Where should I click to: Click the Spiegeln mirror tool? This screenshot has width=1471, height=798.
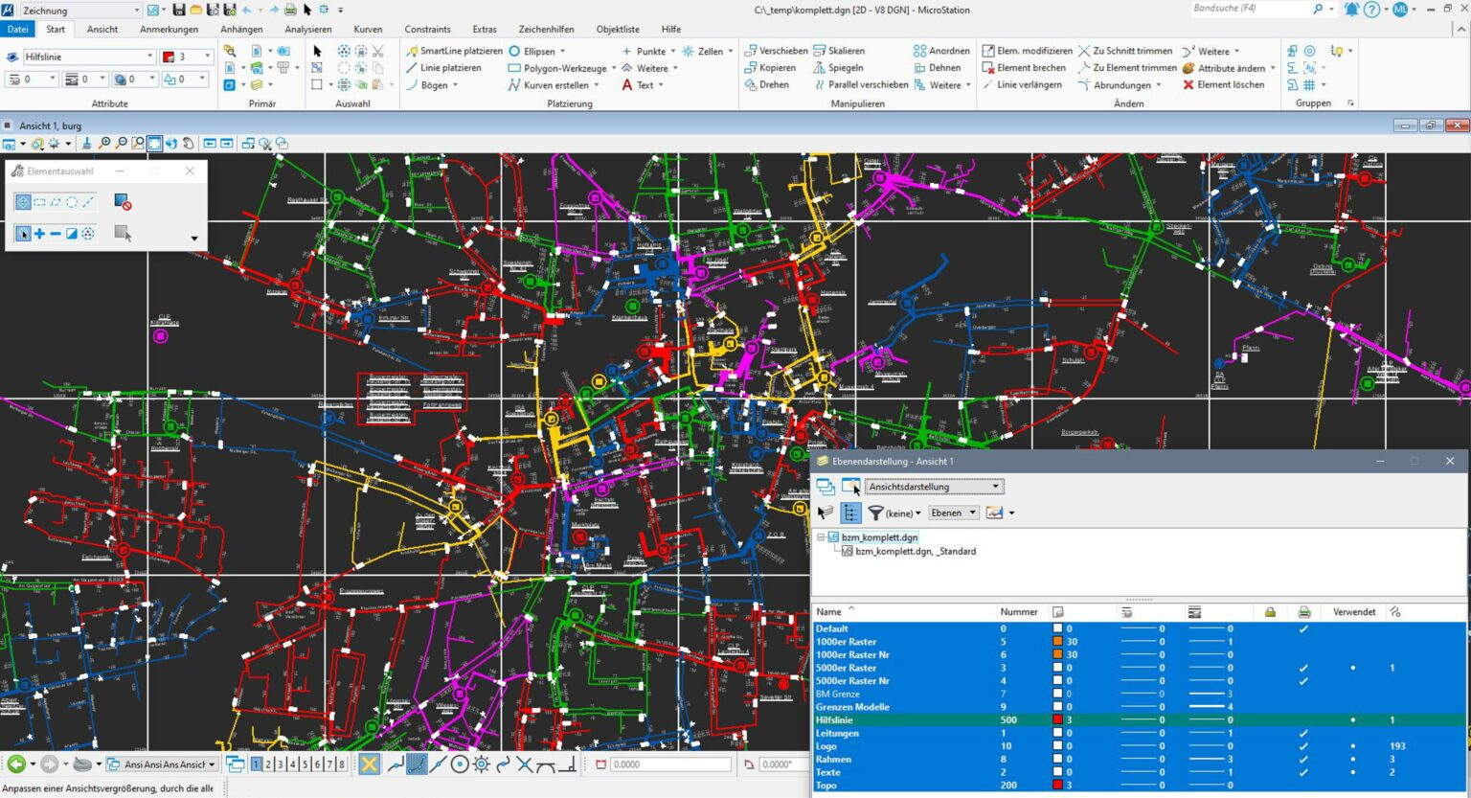click(x=838, y=68)
